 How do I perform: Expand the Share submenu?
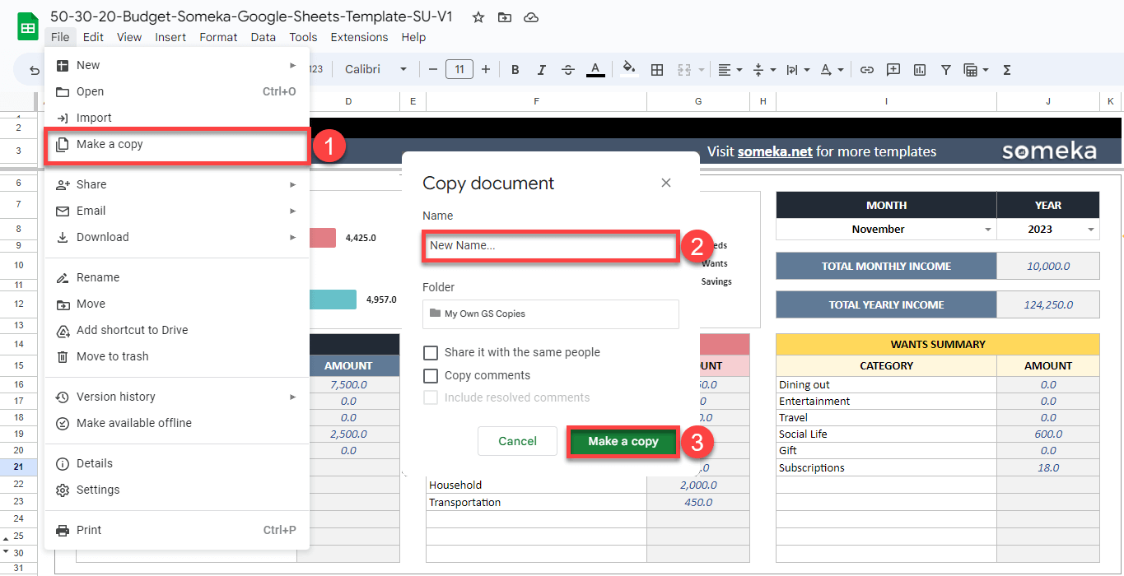[x=176, y=184]
